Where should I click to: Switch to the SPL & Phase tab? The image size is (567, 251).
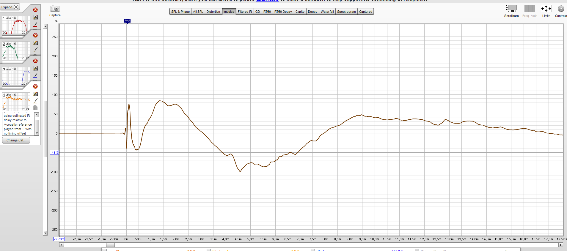[180, 12]
